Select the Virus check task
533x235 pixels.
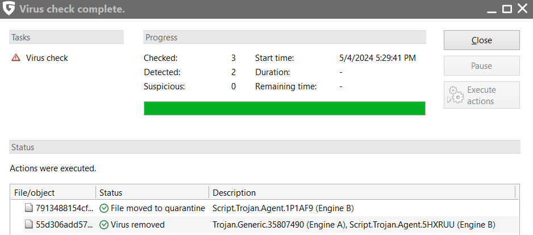click(x=47, y=58)
